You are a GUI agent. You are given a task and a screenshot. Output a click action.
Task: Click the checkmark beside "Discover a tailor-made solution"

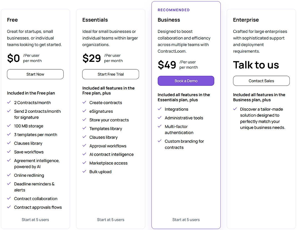point(235,109)
